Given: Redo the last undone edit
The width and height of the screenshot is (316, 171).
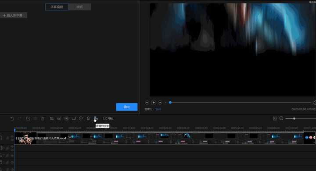Looking at the screenshot, I should (x=20, y=119).
